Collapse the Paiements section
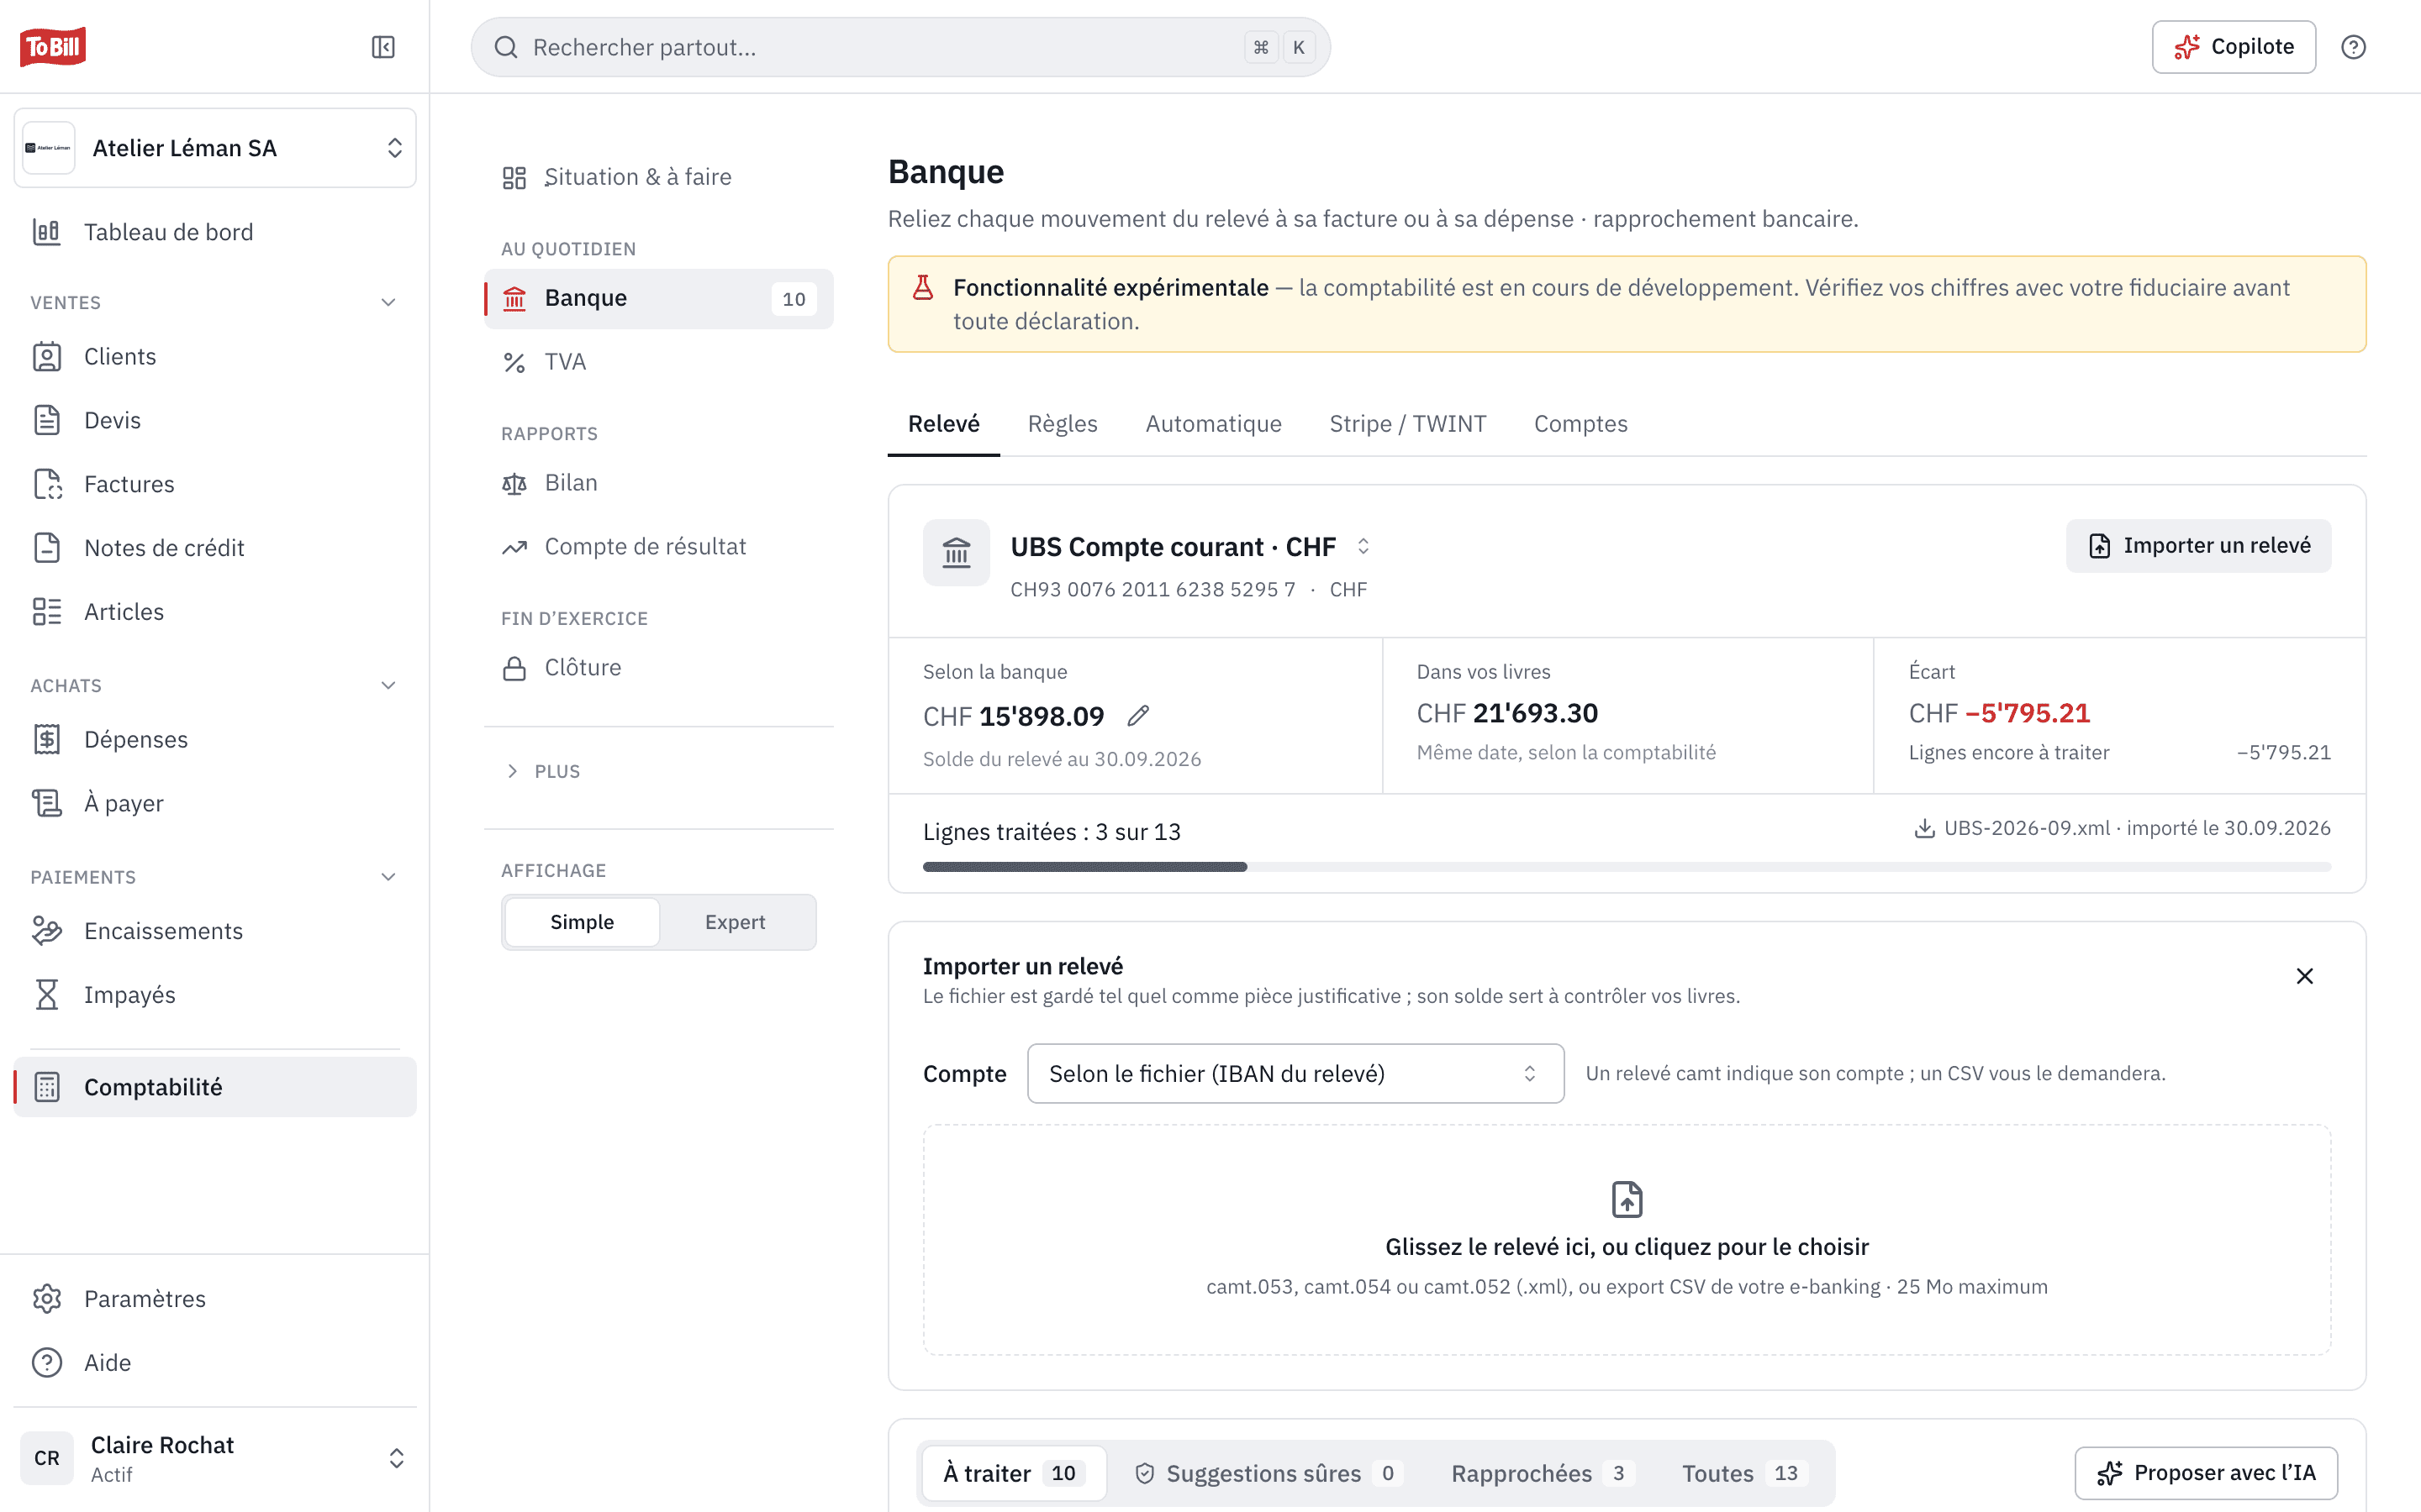2421x1512 pixels. tap(388, 877)
